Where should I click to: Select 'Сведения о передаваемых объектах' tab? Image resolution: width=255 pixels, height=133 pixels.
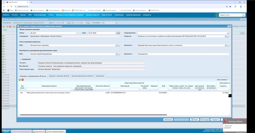(x=33, y=76)
